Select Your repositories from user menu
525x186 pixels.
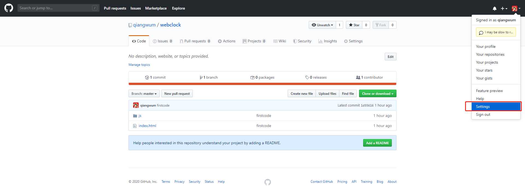tap(496, 54)
